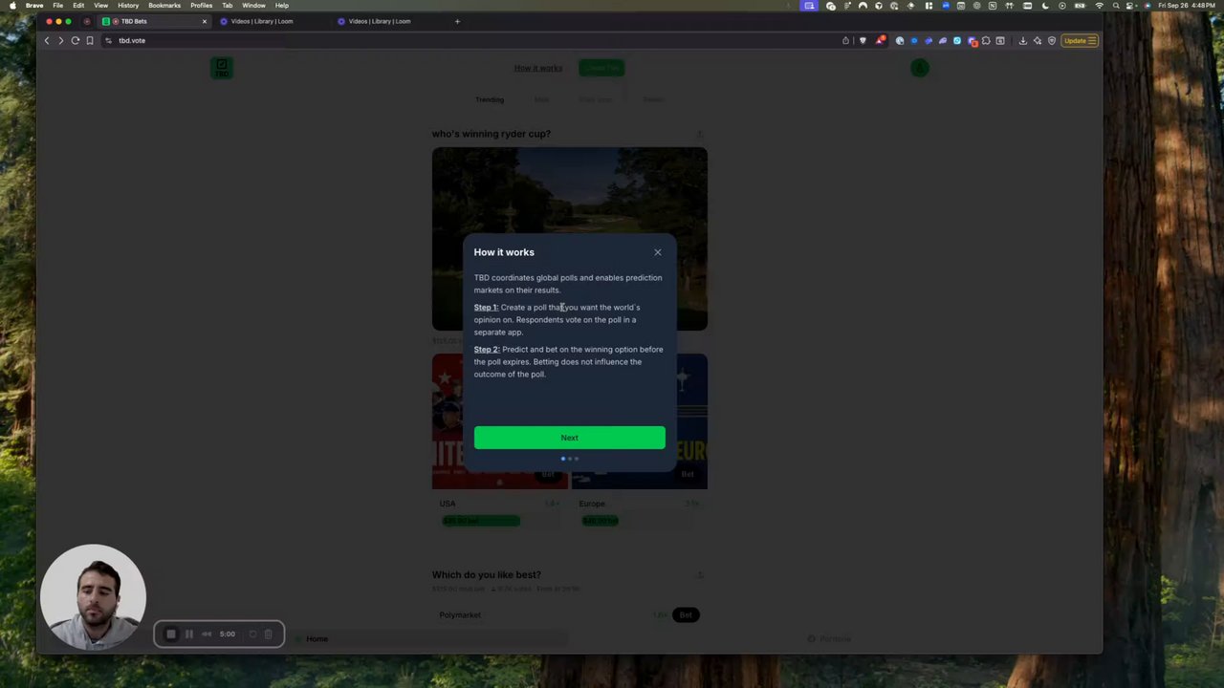Open the Apple menu
This screenshot has height=688, width=1224.
coord(11,6)
